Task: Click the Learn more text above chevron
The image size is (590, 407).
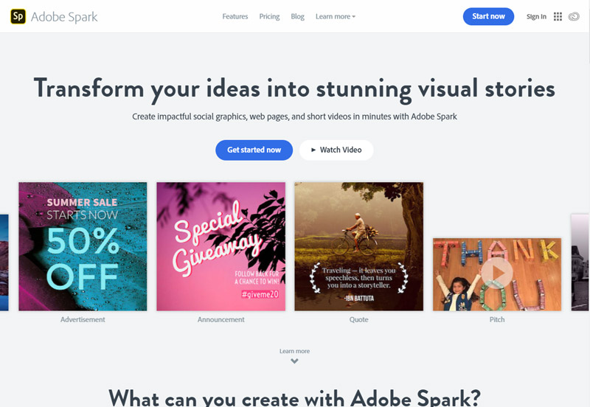Action: (x=294, y=351)
